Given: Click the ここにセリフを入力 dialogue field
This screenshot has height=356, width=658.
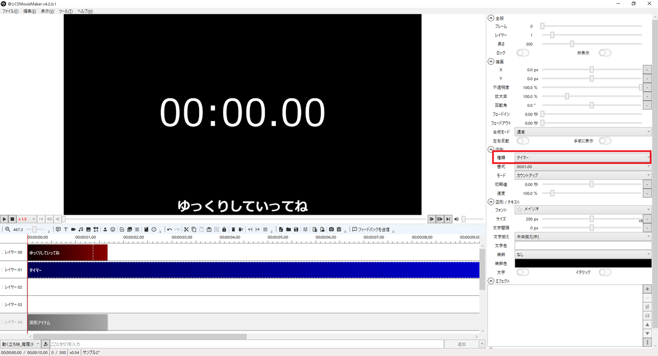Looking at the screenshot, I should point(246,344).
